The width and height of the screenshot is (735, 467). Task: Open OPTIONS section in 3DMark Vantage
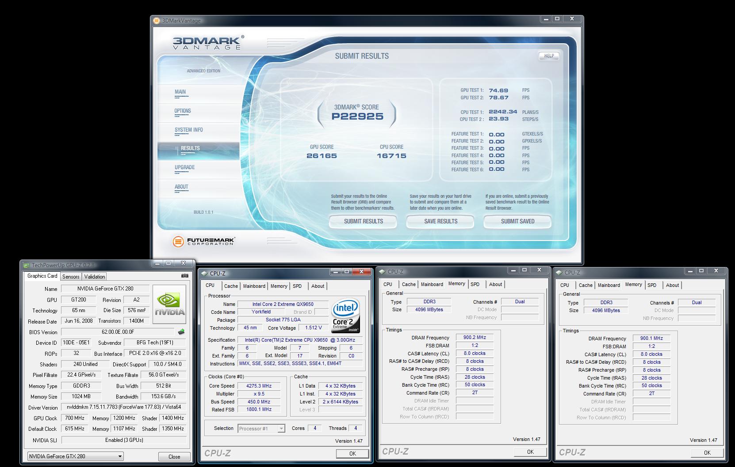[x=183, y=111]
